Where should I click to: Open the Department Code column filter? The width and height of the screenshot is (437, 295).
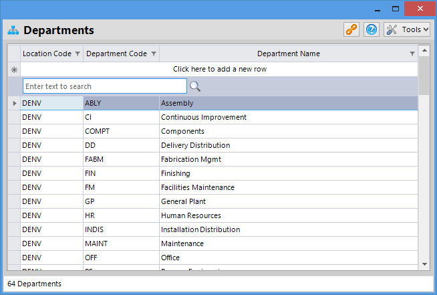(154, 54)
